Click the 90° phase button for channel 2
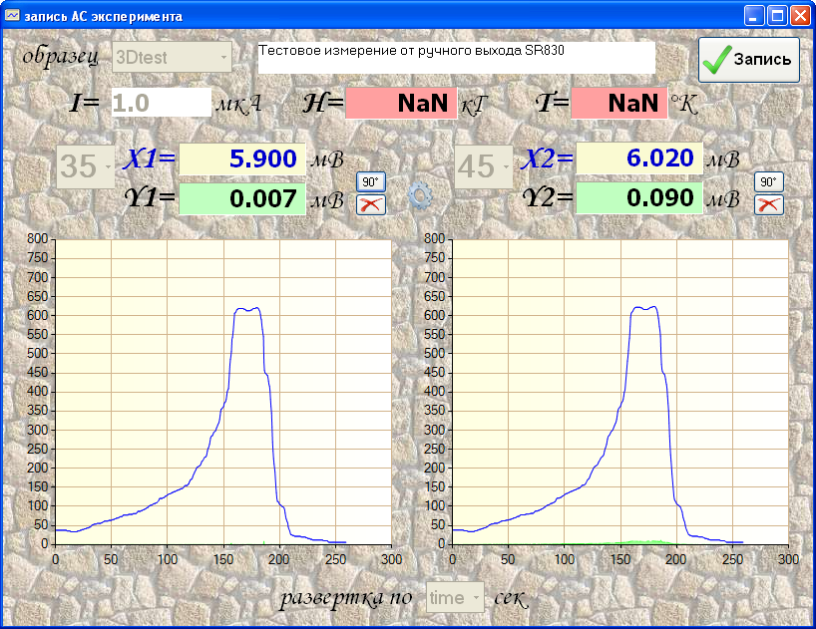This screenshot has width=816, height=629. tap(769, 182)
